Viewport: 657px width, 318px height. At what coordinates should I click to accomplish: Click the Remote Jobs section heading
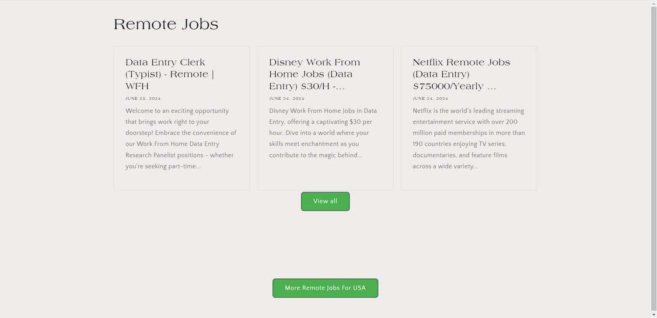(x=166, y=25)
